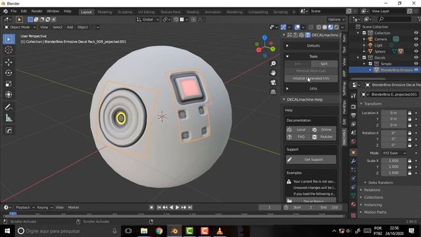The height and width of the screenshot is (237, 421).
Task: Select the Measure tool
Action: coord(9,118)
